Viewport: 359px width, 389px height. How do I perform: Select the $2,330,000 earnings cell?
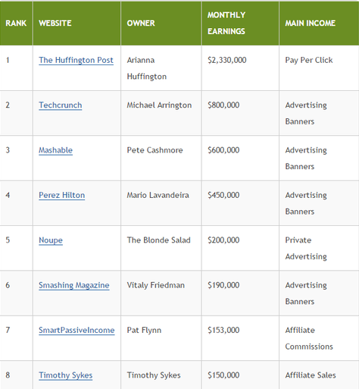pos(240,68)
